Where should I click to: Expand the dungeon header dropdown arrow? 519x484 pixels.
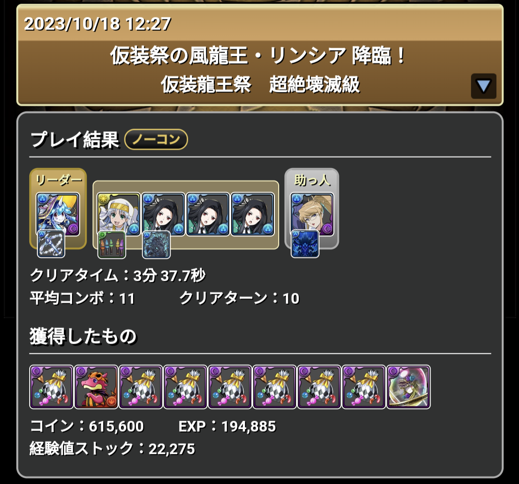[x=483, y=86]
